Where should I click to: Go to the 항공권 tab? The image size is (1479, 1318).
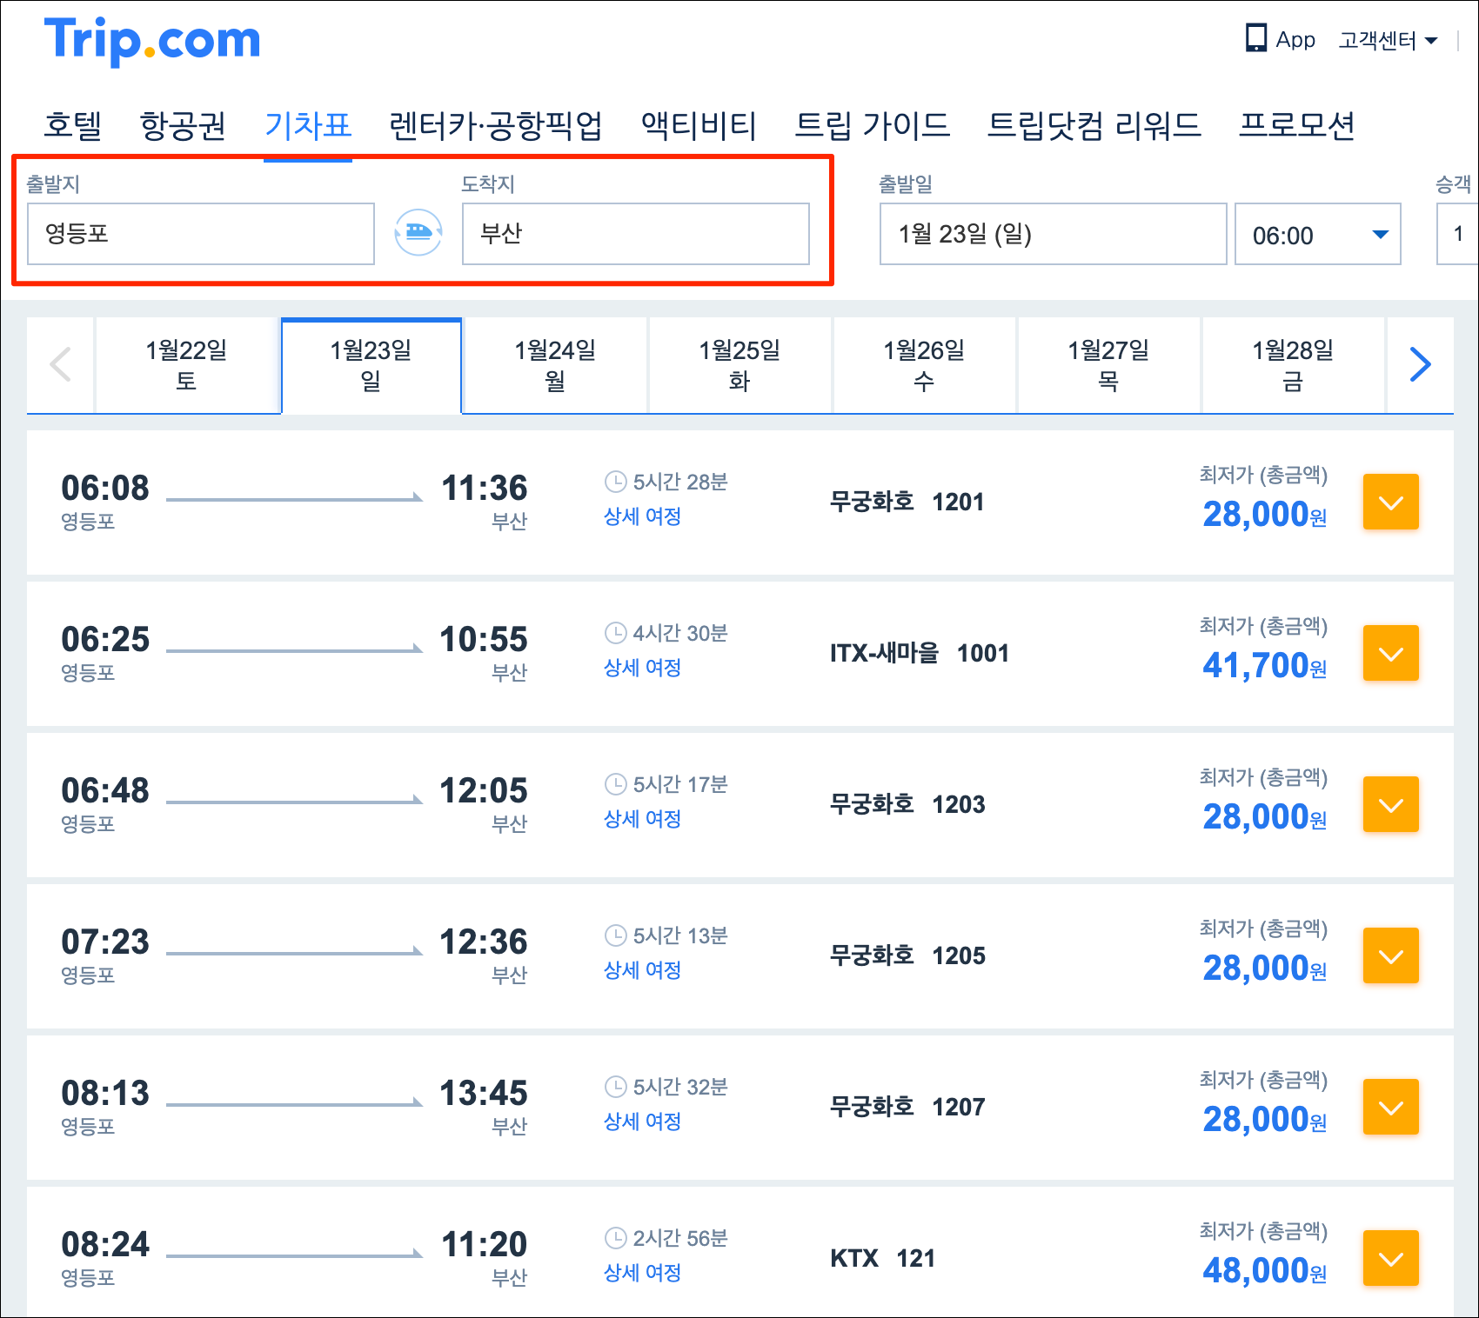tap(183, 125)
